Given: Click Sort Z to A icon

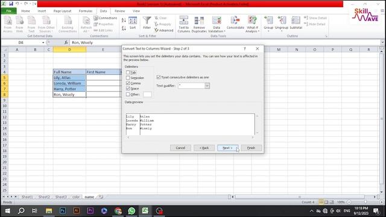Looking at the screenshot, I should [x=124, y=28].
